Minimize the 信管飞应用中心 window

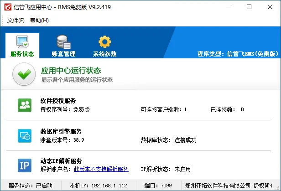coord(229,7)
